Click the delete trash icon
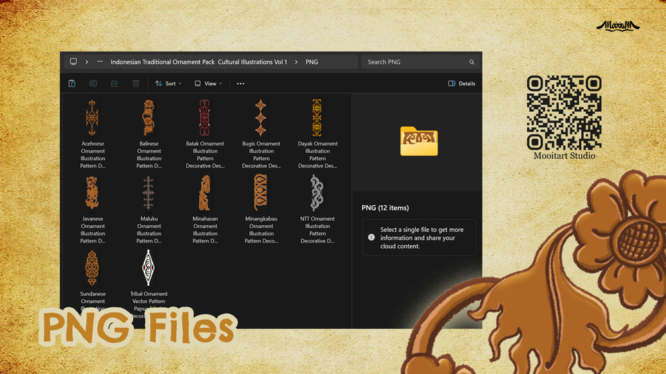Viewport: 666px width, 374px height. pos(136,83)
